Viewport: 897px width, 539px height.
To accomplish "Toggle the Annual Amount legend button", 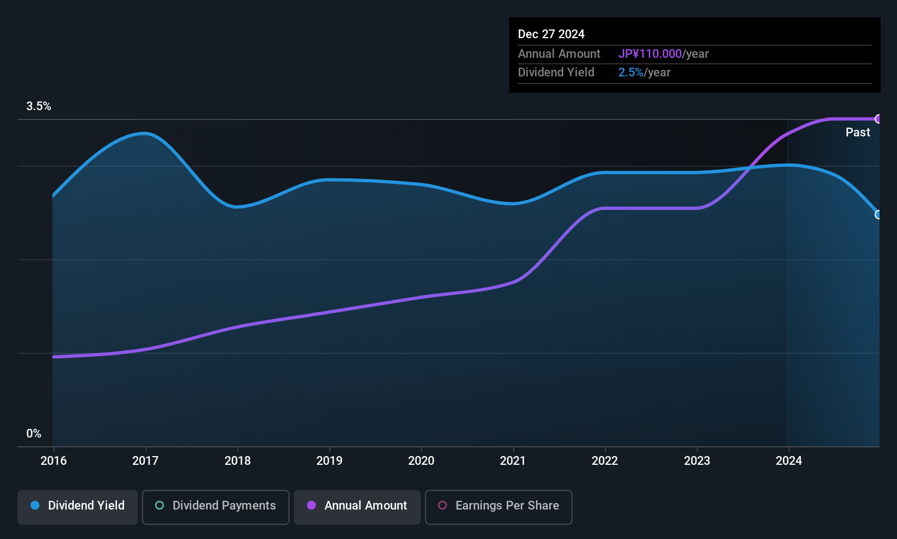I will click(357, 506).
